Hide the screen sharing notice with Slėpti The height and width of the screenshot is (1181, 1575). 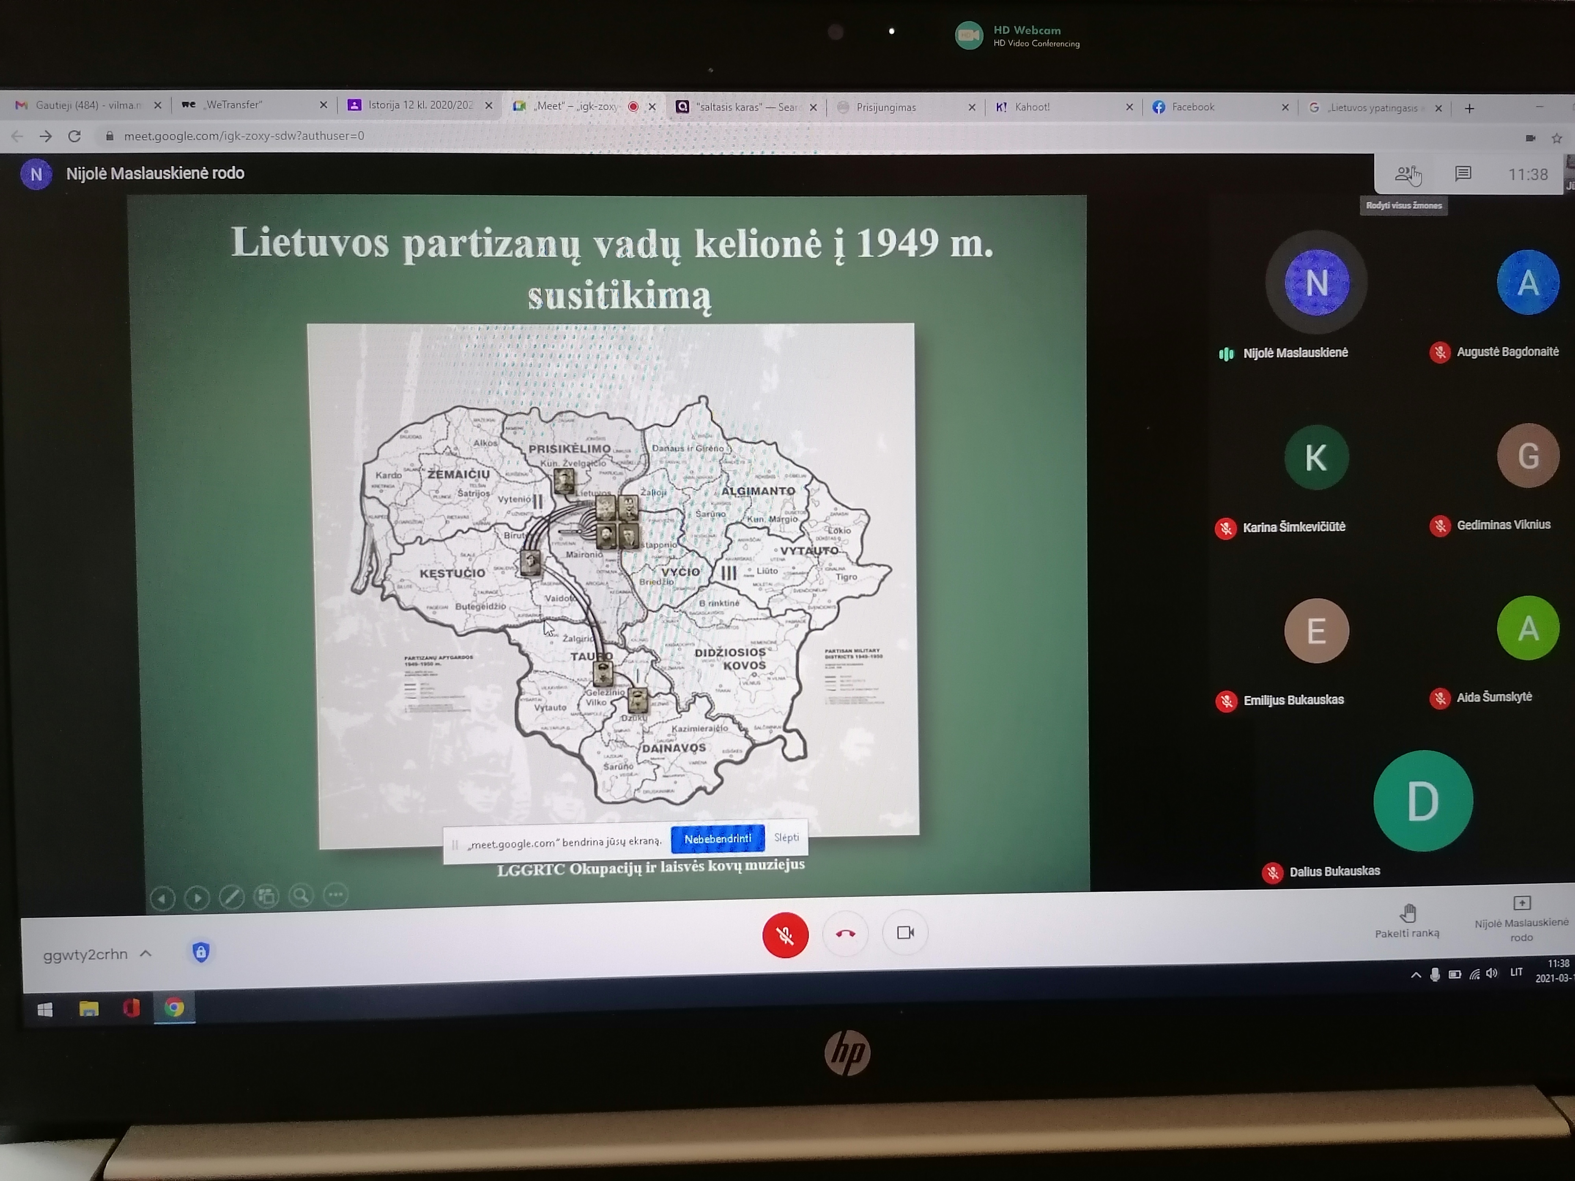(786, 838)
